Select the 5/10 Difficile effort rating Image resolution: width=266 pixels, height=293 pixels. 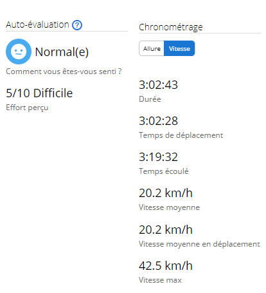click(39, 93)
